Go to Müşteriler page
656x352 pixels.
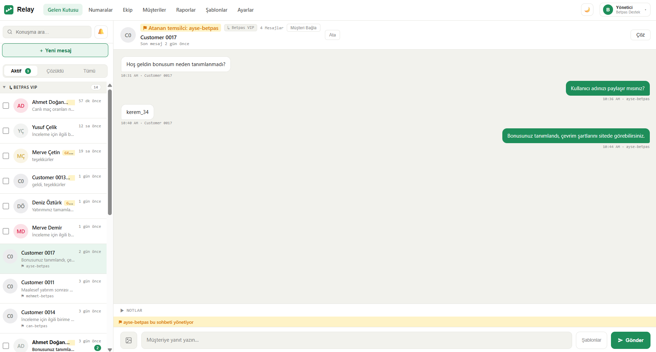coord(154,10)
